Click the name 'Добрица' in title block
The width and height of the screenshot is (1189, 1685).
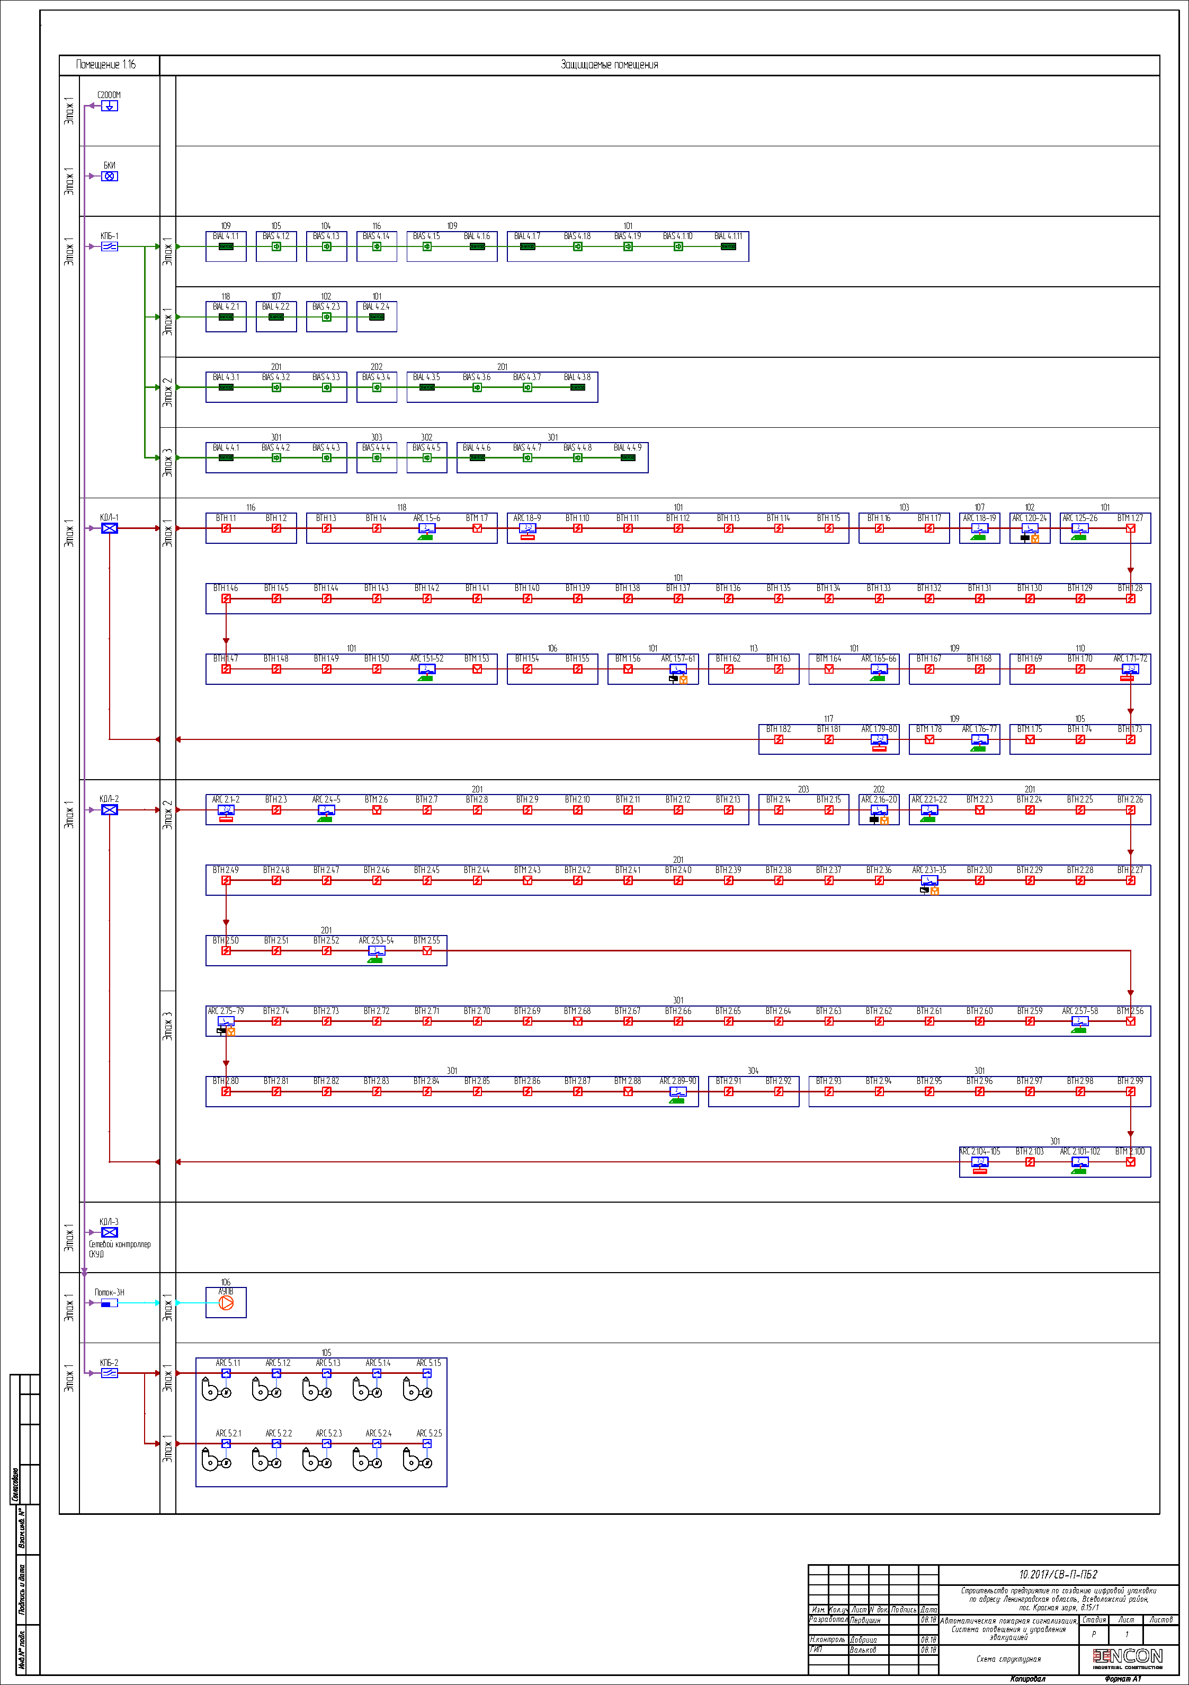click(863, 1639)
